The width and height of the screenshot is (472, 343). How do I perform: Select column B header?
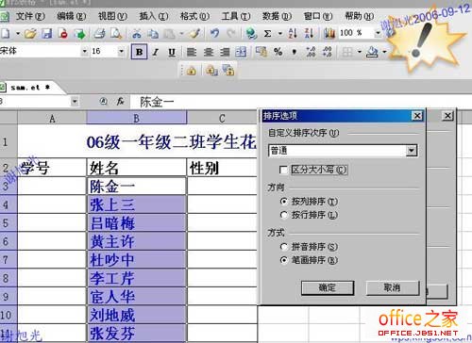136,119
